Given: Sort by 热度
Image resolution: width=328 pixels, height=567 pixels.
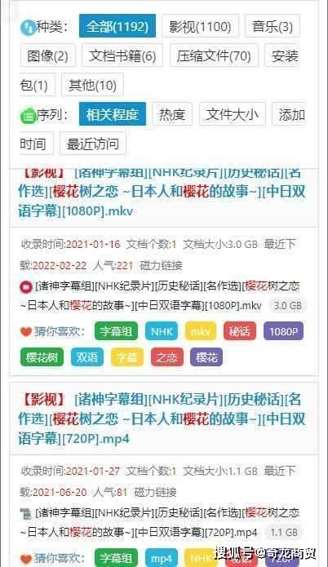Looking at the screenshot, I should coord(172,114).
